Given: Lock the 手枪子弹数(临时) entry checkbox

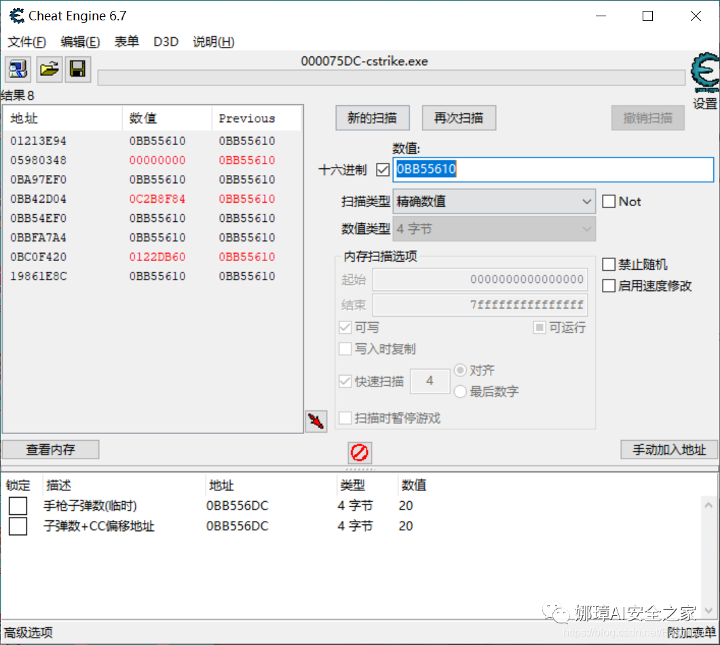Looking at the screenshot, I should 18,505.
